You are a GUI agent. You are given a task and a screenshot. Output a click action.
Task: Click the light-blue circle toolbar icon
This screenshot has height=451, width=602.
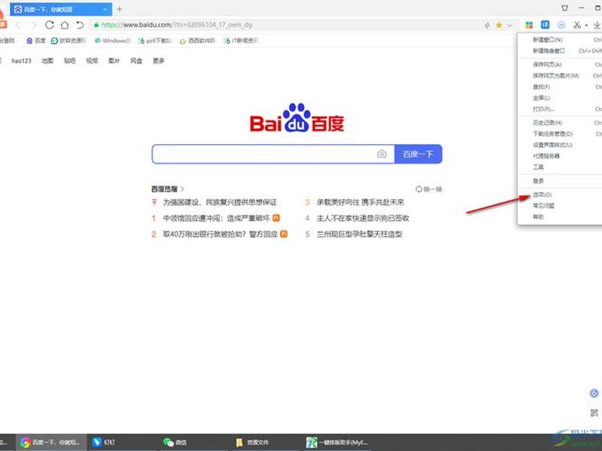(x=561, y=25)
